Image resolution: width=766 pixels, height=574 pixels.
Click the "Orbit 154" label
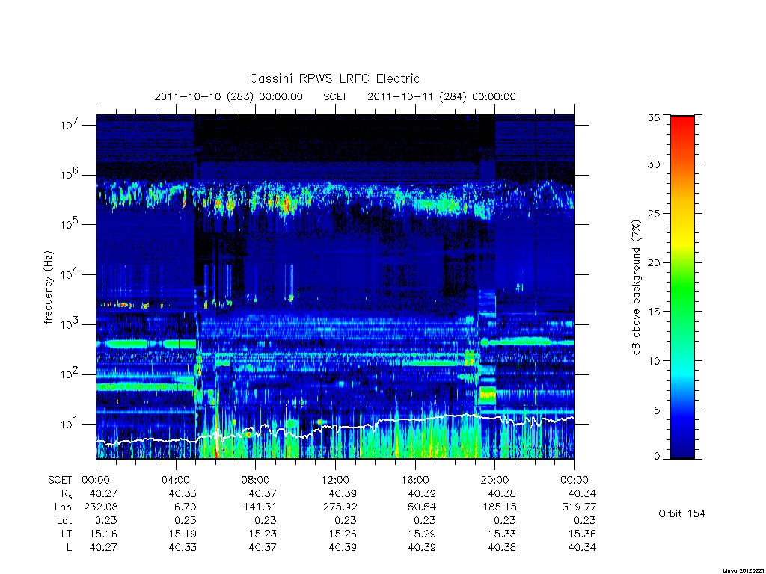[681, 513]
